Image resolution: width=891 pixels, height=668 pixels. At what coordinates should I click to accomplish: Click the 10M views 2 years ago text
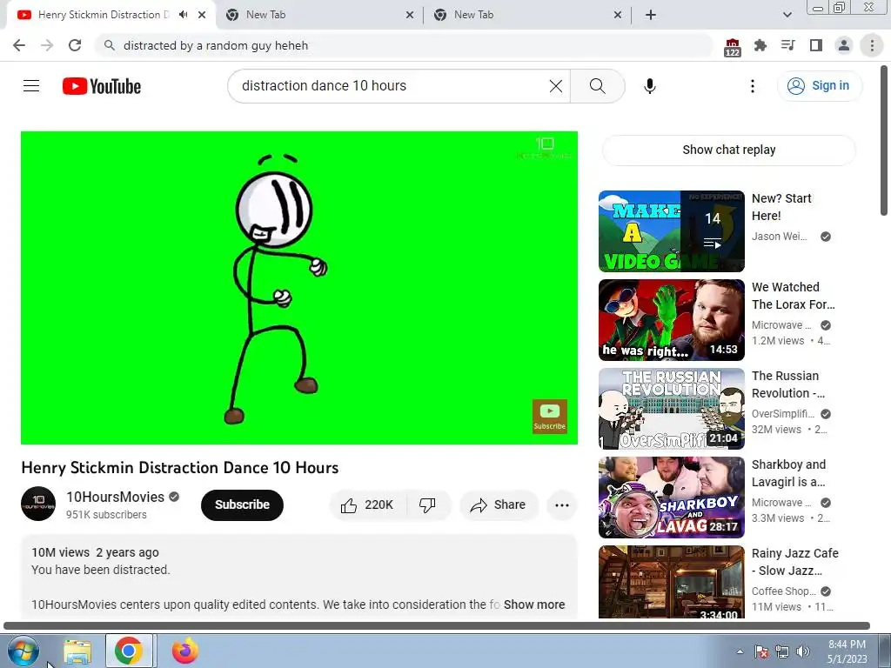click(x=95, y=552)
